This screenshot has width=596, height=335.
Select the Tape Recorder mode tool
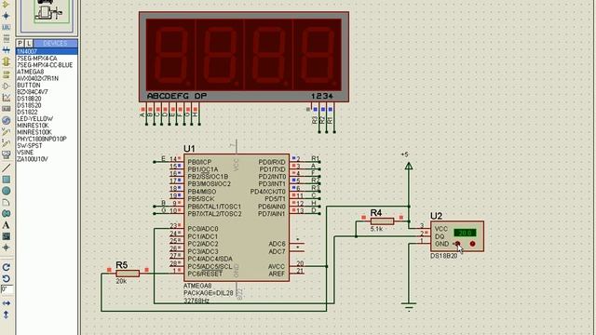click(x=7, y=109)
